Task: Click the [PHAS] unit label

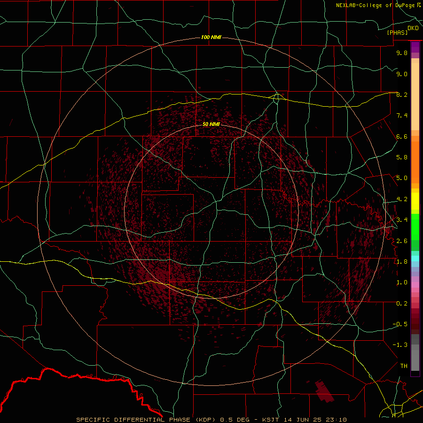Action: [x=397, y=33]
